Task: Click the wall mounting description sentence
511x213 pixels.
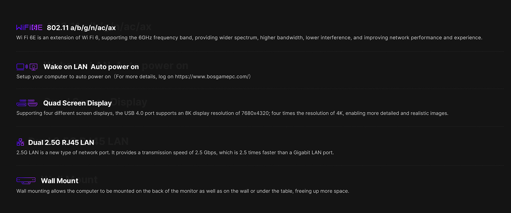Action: click(183, 191)
